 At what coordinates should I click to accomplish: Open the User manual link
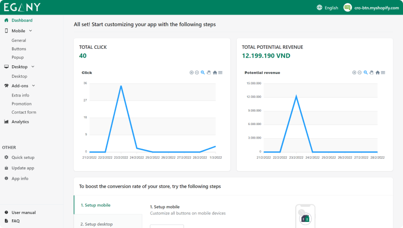pos(23,212)
